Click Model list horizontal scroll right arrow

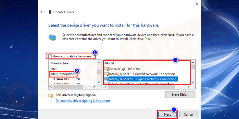click(188, 87)
